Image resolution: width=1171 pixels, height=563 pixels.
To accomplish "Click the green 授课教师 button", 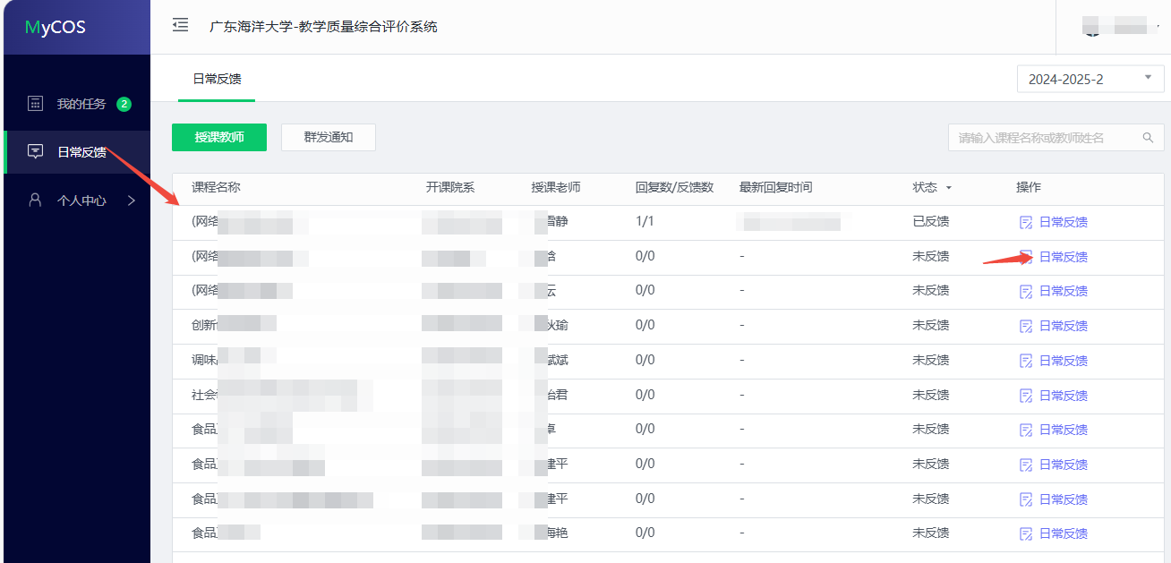I will pyautogui.click(x=219, y=138).
